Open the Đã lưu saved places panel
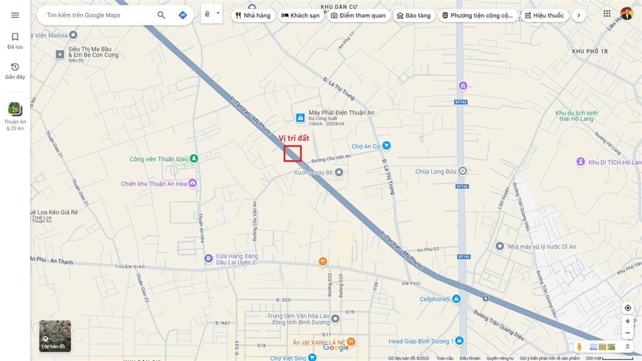The width and height of the screenshot is (642, 361). [x=15, y=41]
